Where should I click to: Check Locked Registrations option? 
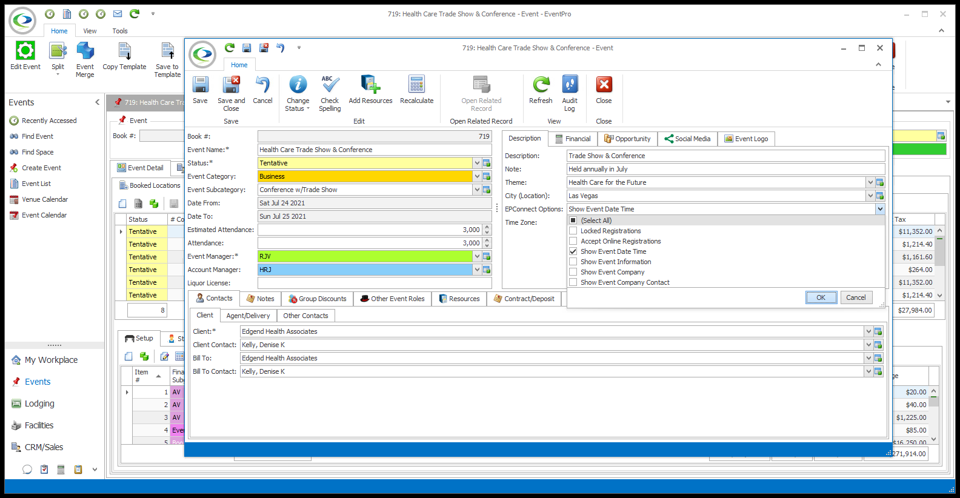[x=573, y=231]
